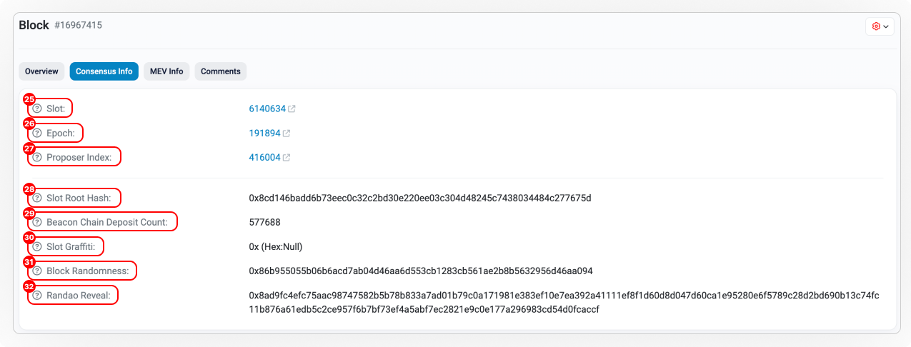This screenshot has width=911, height=347.
Task: Open the MEV Info tab
Action: coord(166,71)
